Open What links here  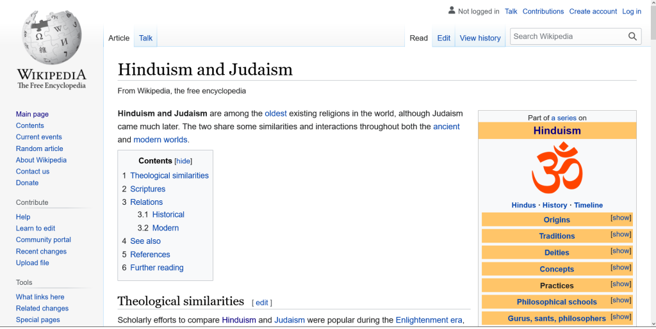[40, 297]
